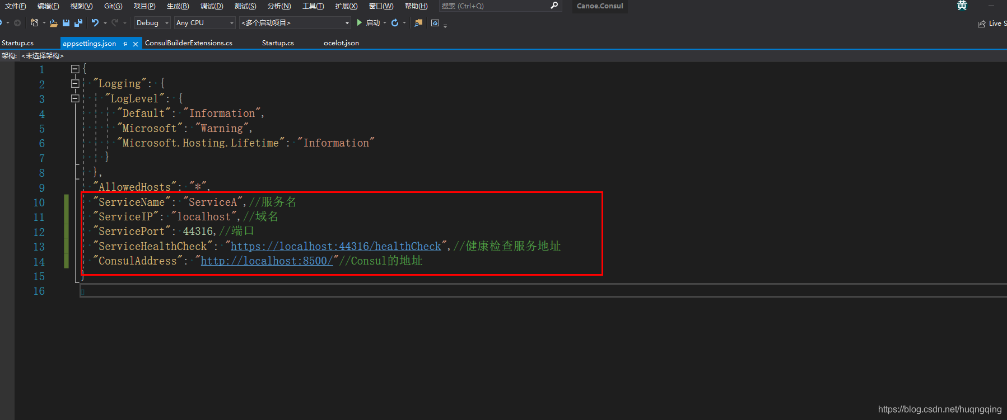The height and width of the screenshot is (420, 1007).
Task: Click the Live Share icon
Action: (981, 23)
